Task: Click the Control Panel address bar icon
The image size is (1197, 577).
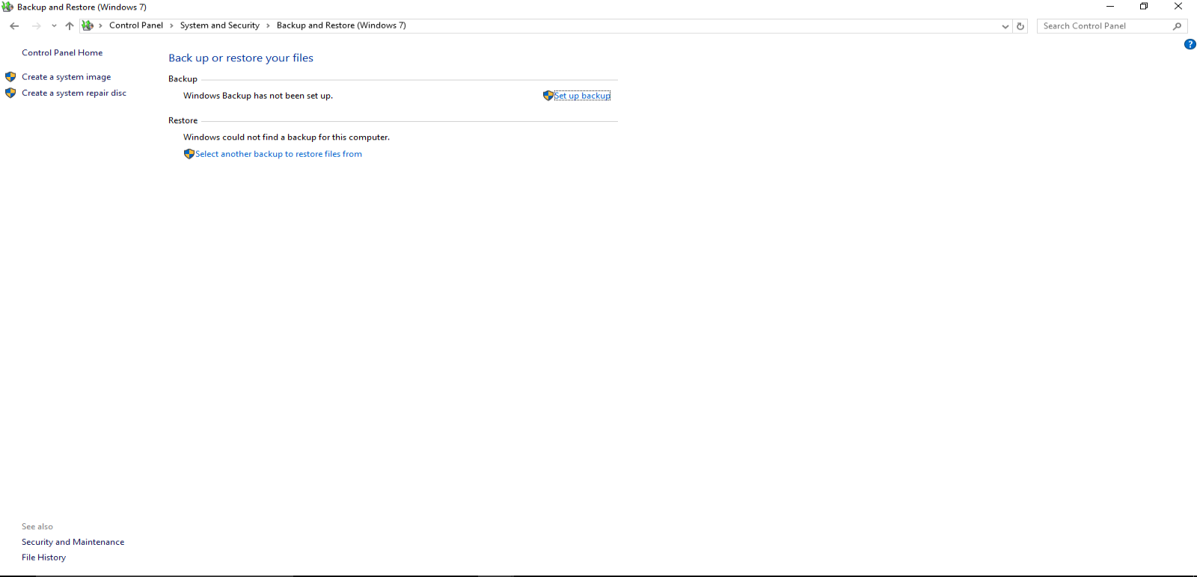Action: pyautogui.click(x=88, y=25)
